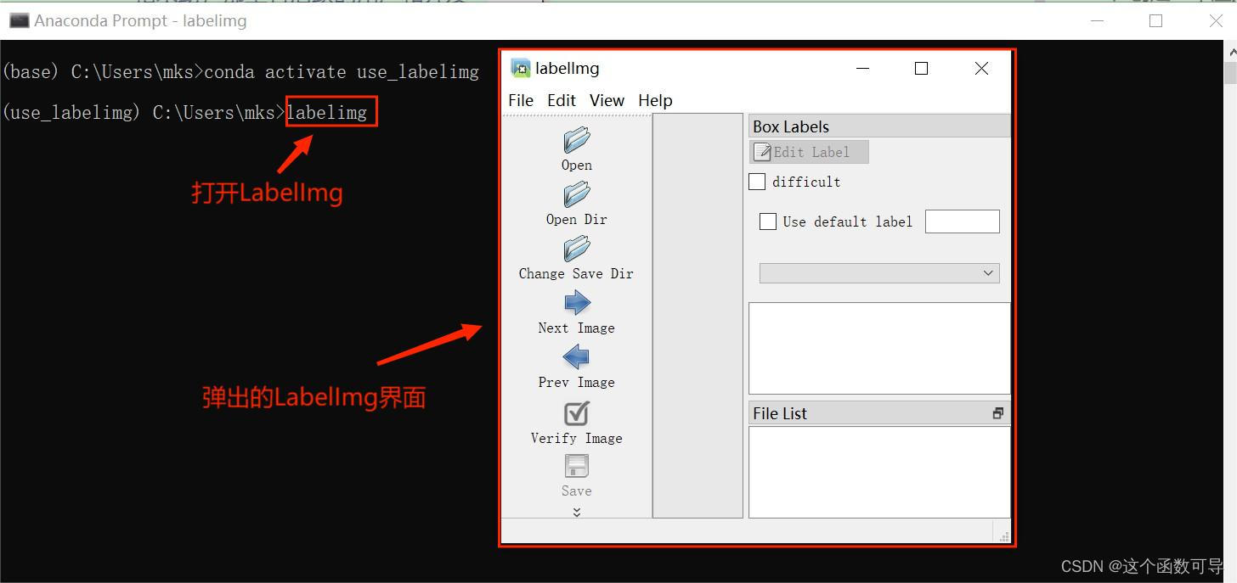Toggle the difficult checkbox

pos(757,182)
